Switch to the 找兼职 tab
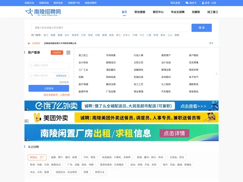Viewport: 243px width, 182px height. (196, 12)
